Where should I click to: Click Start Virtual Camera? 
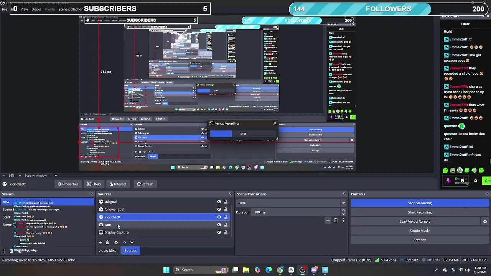415,222
